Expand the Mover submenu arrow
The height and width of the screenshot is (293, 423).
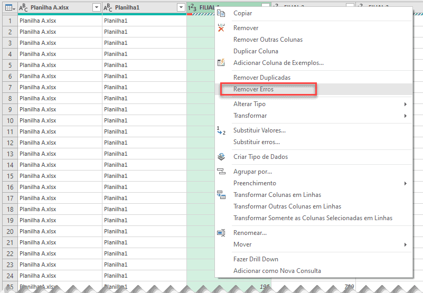pos(405,245)
